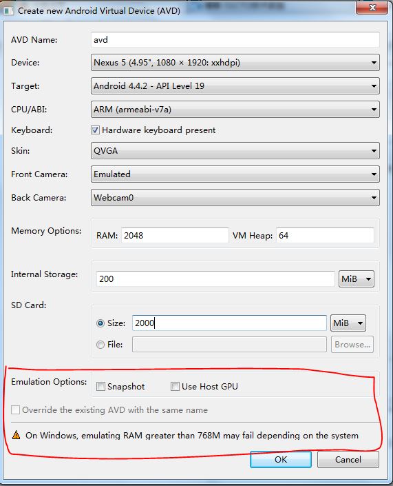Click the SD Card File path field

pyautogui.click(x=229, y=345)
